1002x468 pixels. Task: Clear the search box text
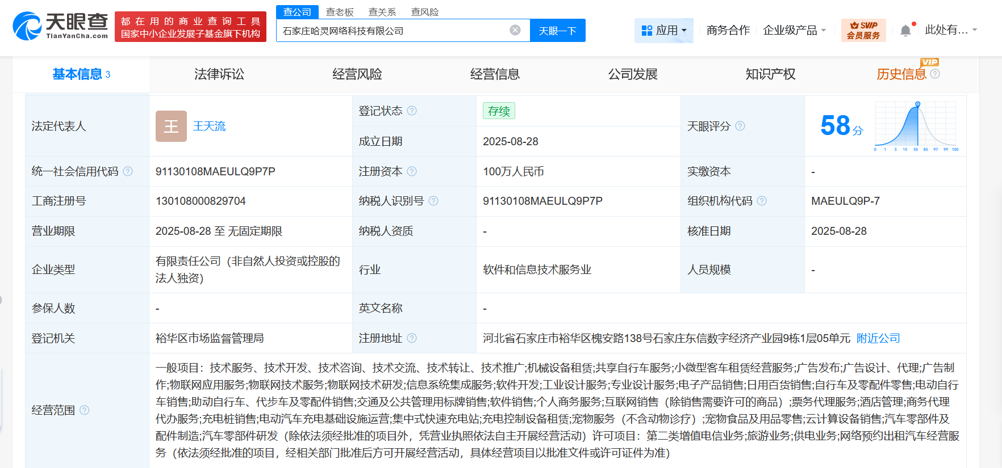tap(515, 30)
